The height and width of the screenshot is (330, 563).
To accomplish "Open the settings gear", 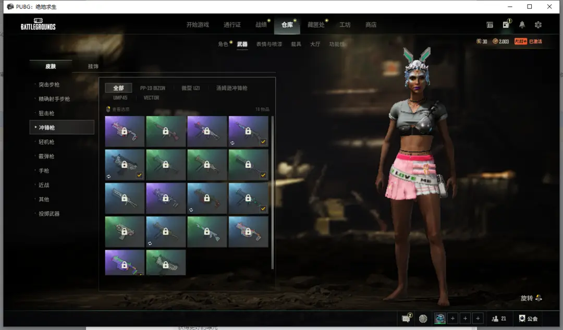I will [x=538, y=25].
